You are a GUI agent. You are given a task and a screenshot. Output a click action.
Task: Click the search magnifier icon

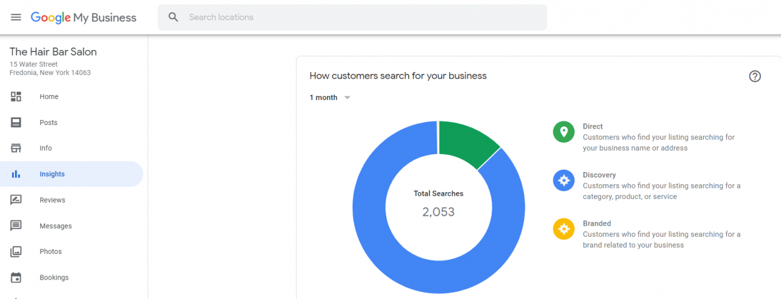(x=173, y=17)
